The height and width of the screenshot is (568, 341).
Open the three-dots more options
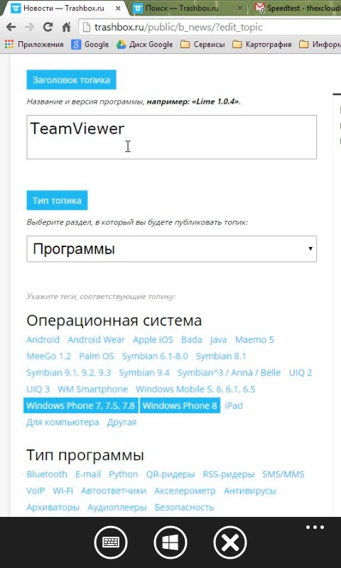pos(315,528)
